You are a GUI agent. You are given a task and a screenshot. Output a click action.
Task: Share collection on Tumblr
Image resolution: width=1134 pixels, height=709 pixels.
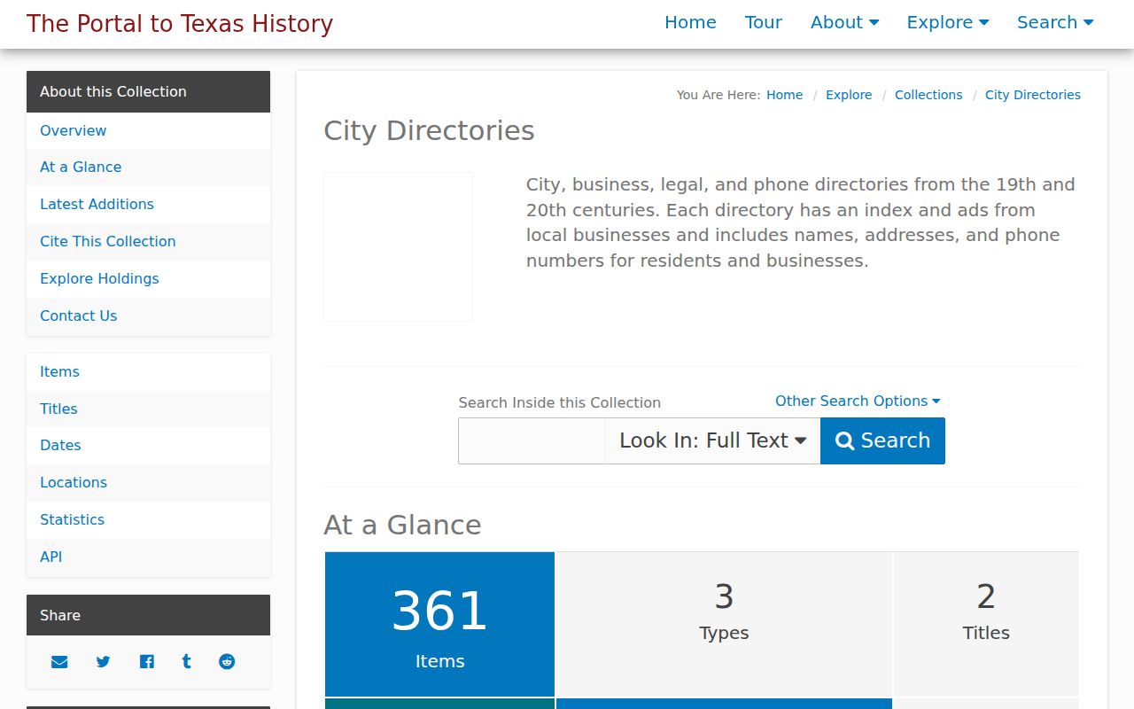[186, 661]
